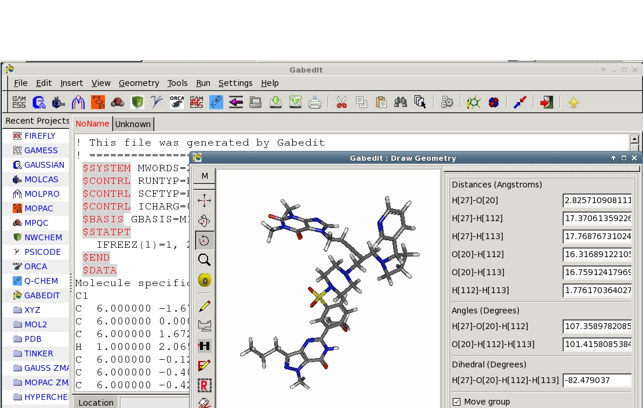
Task: Switch to the Unknown tab
Action: coord(133,124)
